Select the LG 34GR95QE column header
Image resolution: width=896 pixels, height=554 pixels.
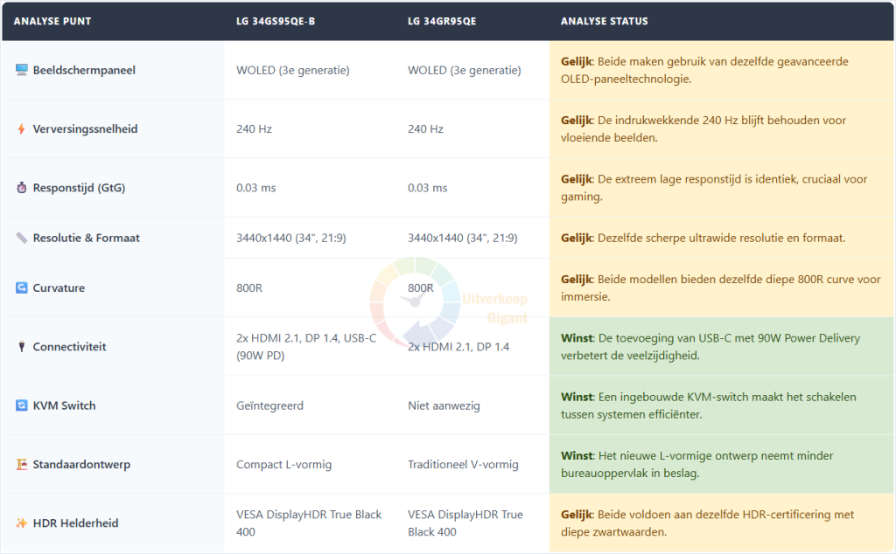pos(442,21)
